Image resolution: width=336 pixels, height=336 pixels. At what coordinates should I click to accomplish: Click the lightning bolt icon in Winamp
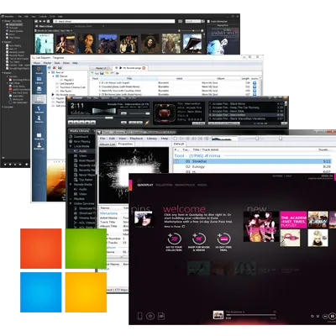(147, 123)
